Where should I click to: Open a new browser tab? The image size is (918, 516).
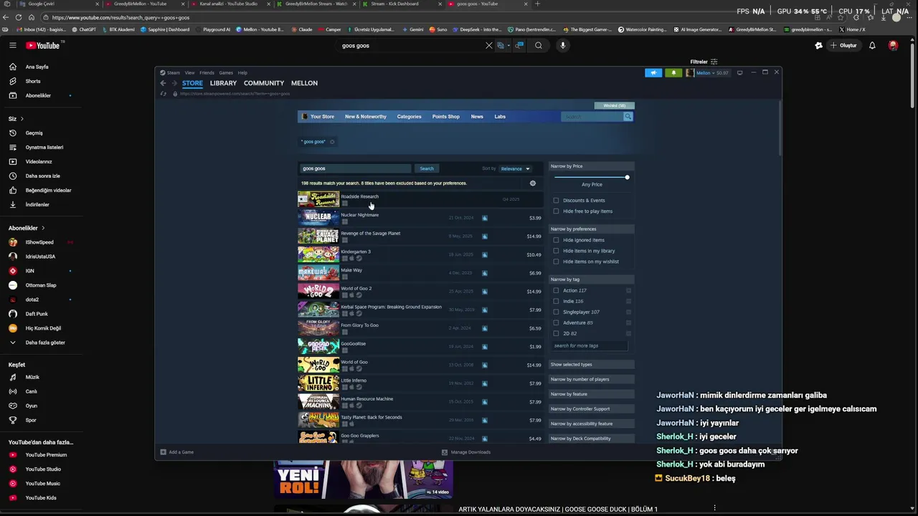(537, 4)
